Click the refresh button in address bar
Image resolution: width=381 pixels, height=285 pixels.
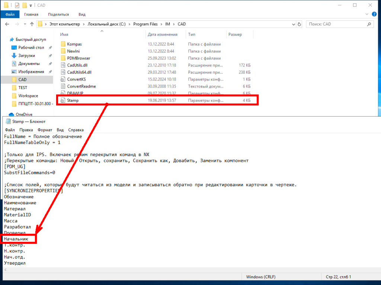pos(300,24)
